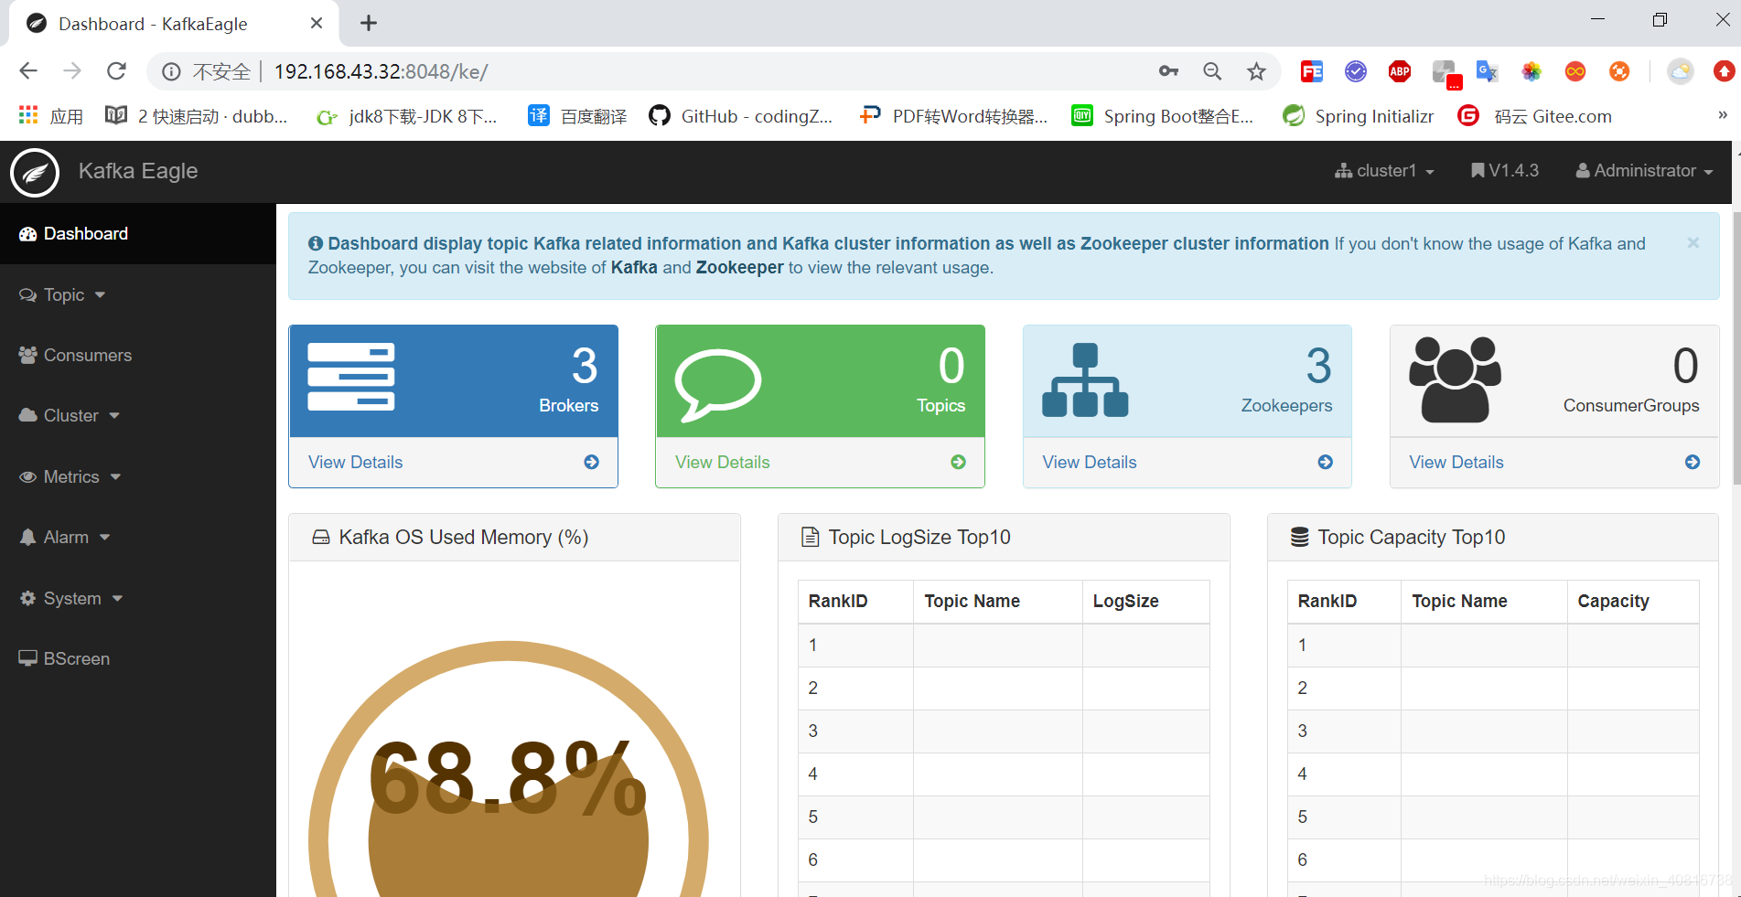The height and width of the screenshot is (897, 1741).
Task: Click the Topic LogSize Top10 panel title
Action: (x=919, y=538)
